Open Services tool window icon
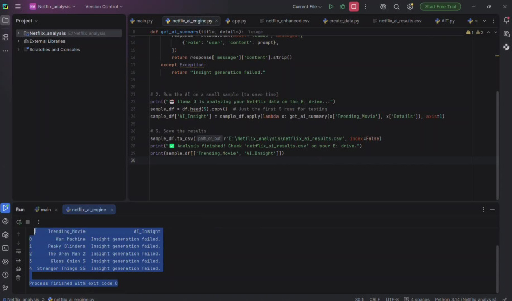This screenshot has width=512, height=301. 5,262
